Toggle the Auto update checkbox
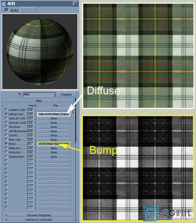This screenshot has width=196, height=223. point(7,10)
